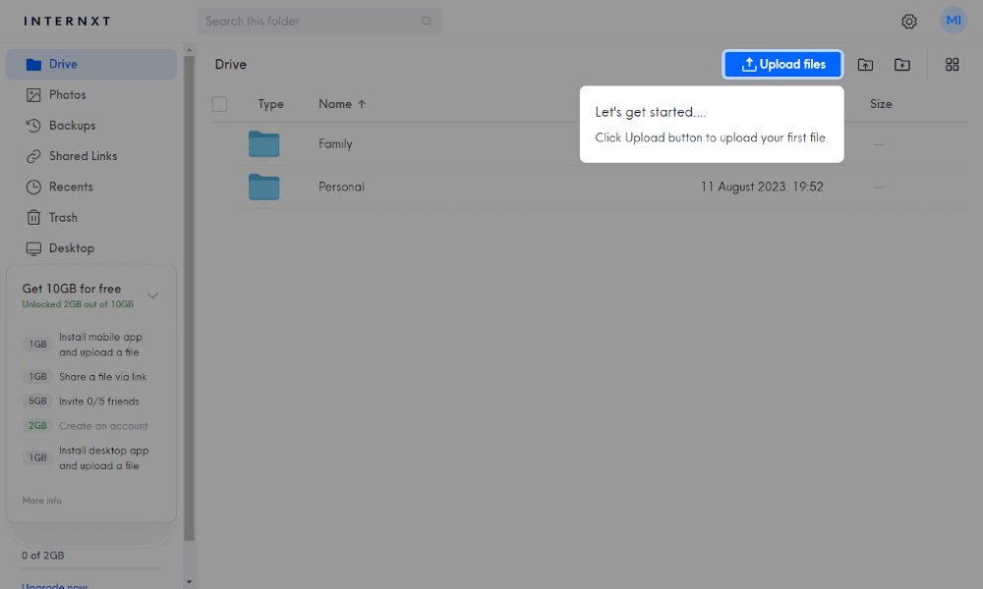Open the Personal folder icon
The width and height of the screenshot is (983, 589).
263,187
